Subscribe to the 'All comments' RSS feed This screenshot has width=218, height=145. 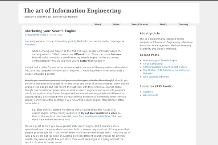(x=150, y=95)
